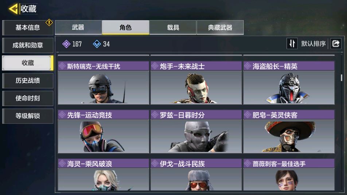Viewport: 347px width, 195px height.
Task: Open the 成就和勋章 sidebar section
Action: click(28, 45)
